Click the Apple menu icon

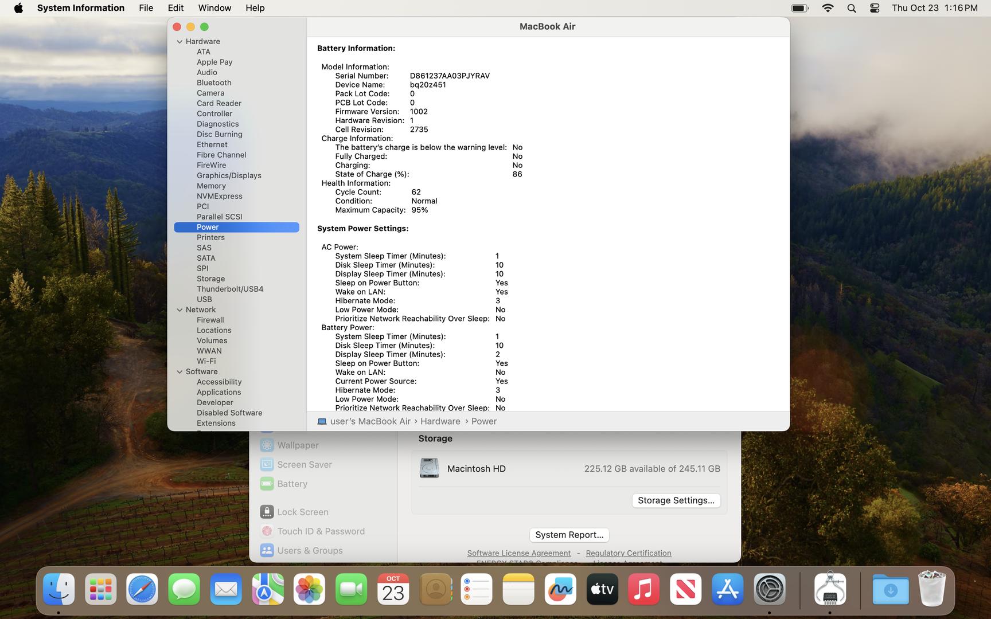click(x=18, y=8)
